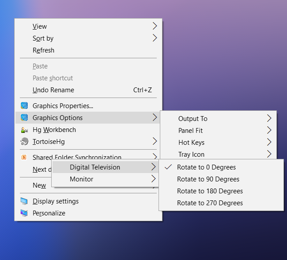This screenshot has width=287, height=260.
Task: Open the Output To submenu
Action: point(269,118)
